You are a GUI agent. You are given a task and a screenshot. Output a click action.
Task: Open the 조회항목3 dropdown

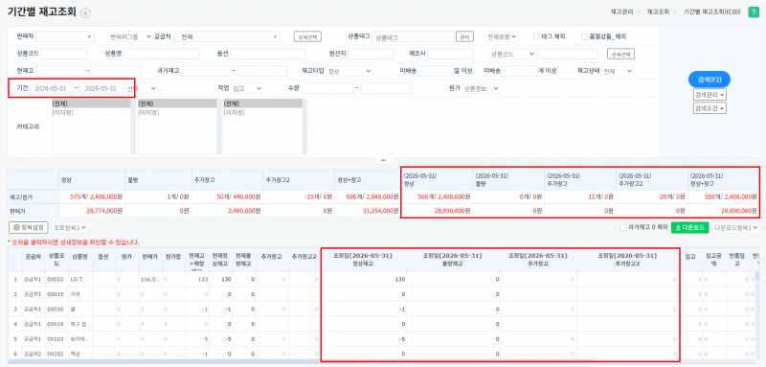coord(70,228)
